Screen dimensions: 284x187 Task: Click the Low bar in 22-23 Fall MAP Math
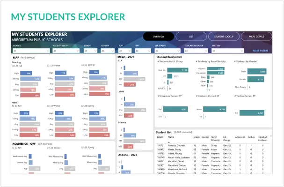pos(30,135)
